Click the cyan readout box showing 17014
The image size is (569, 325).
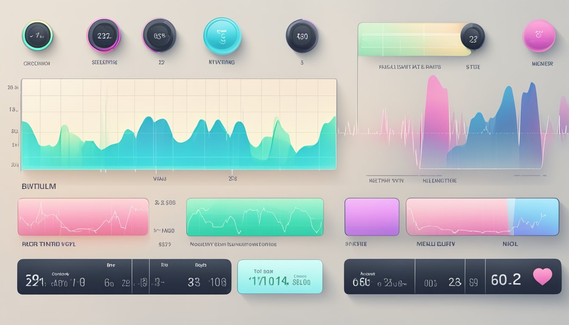point(280,277)
